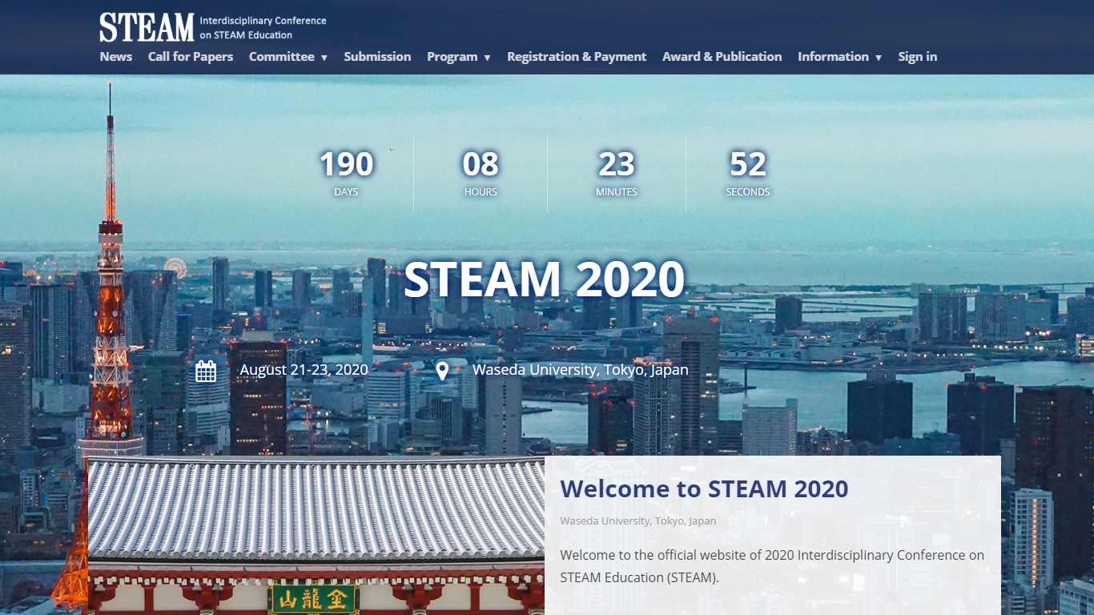The height and width of the screenshot is (615, 1094).
Task: Navigate to Registration & Payment
Action: click(x=577, y=57)
